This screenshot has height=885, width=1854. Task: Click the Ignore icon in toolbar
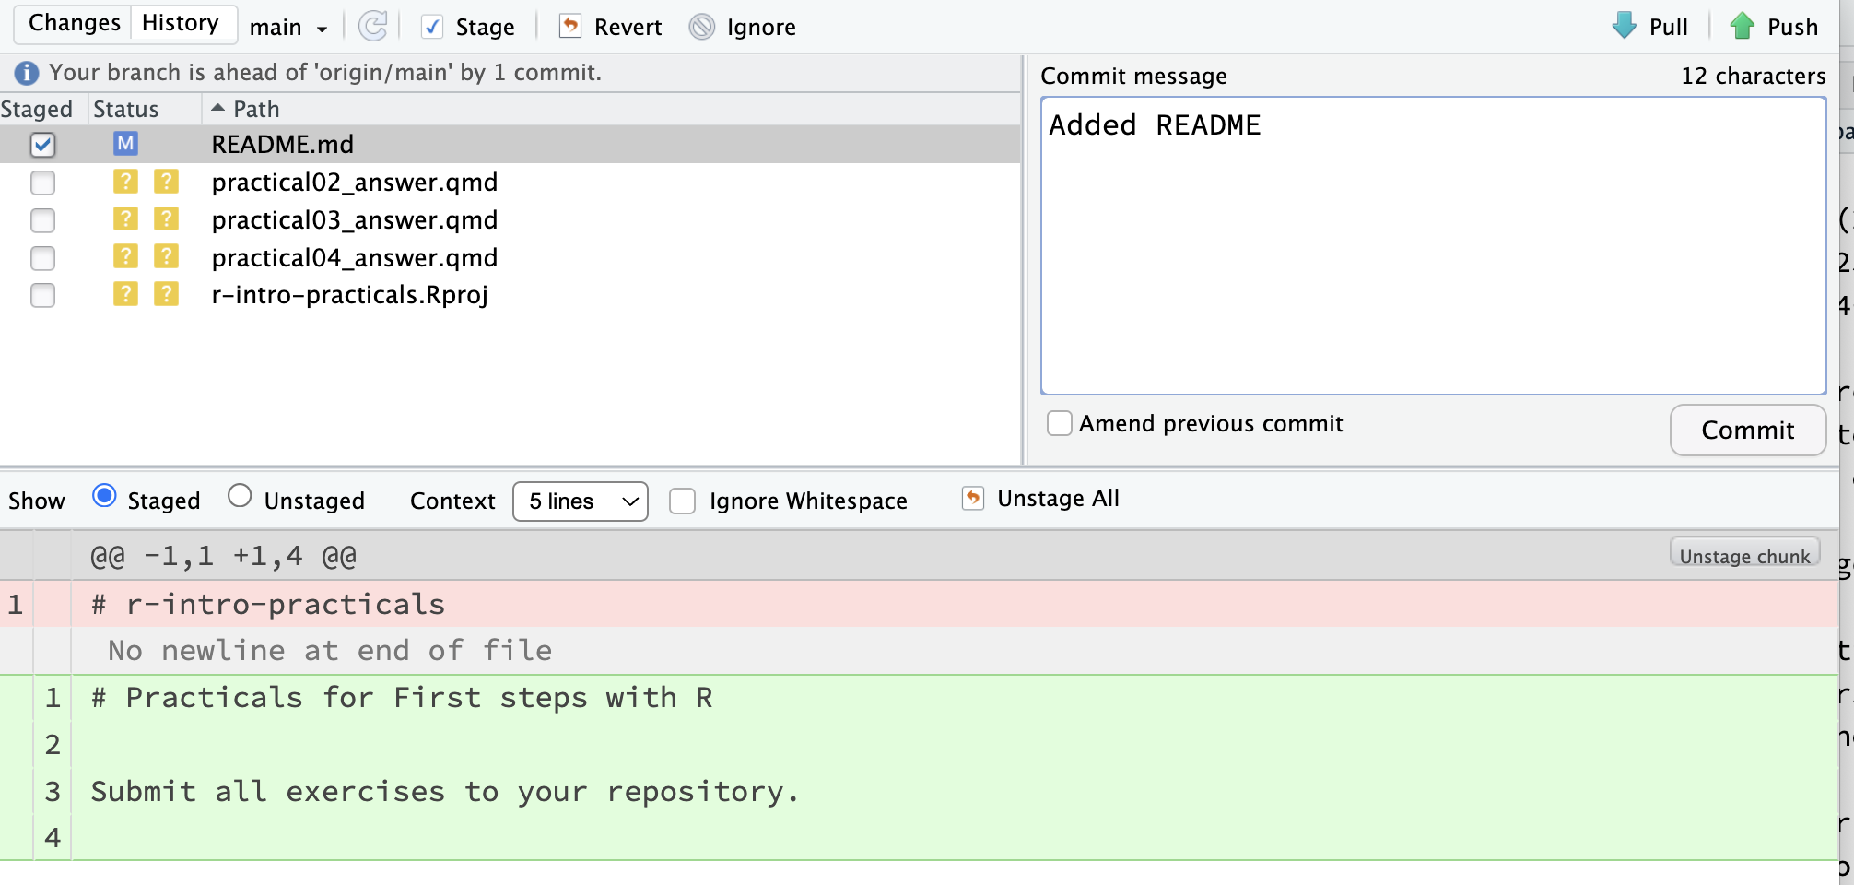[702, 27]
